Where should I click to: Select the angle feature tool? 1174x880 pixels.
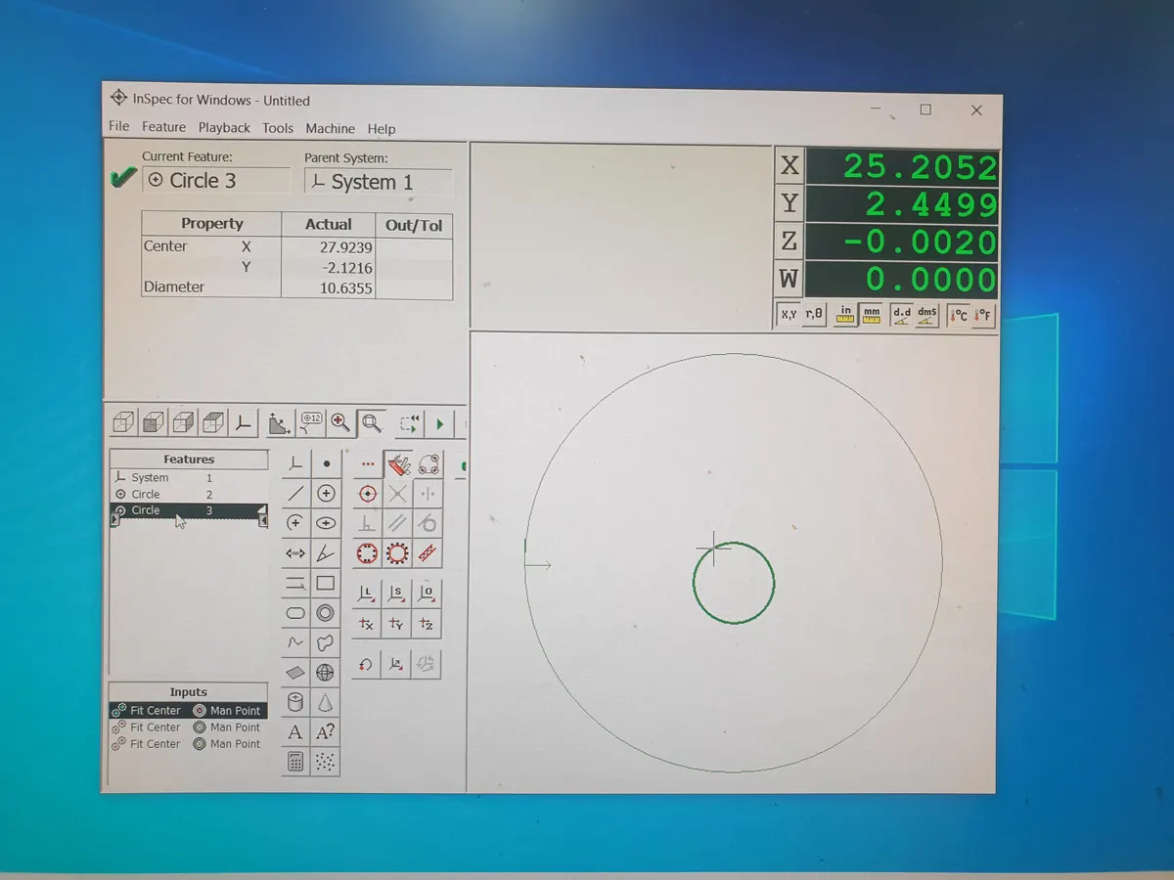pyautogui.click(x=326, y=553)
